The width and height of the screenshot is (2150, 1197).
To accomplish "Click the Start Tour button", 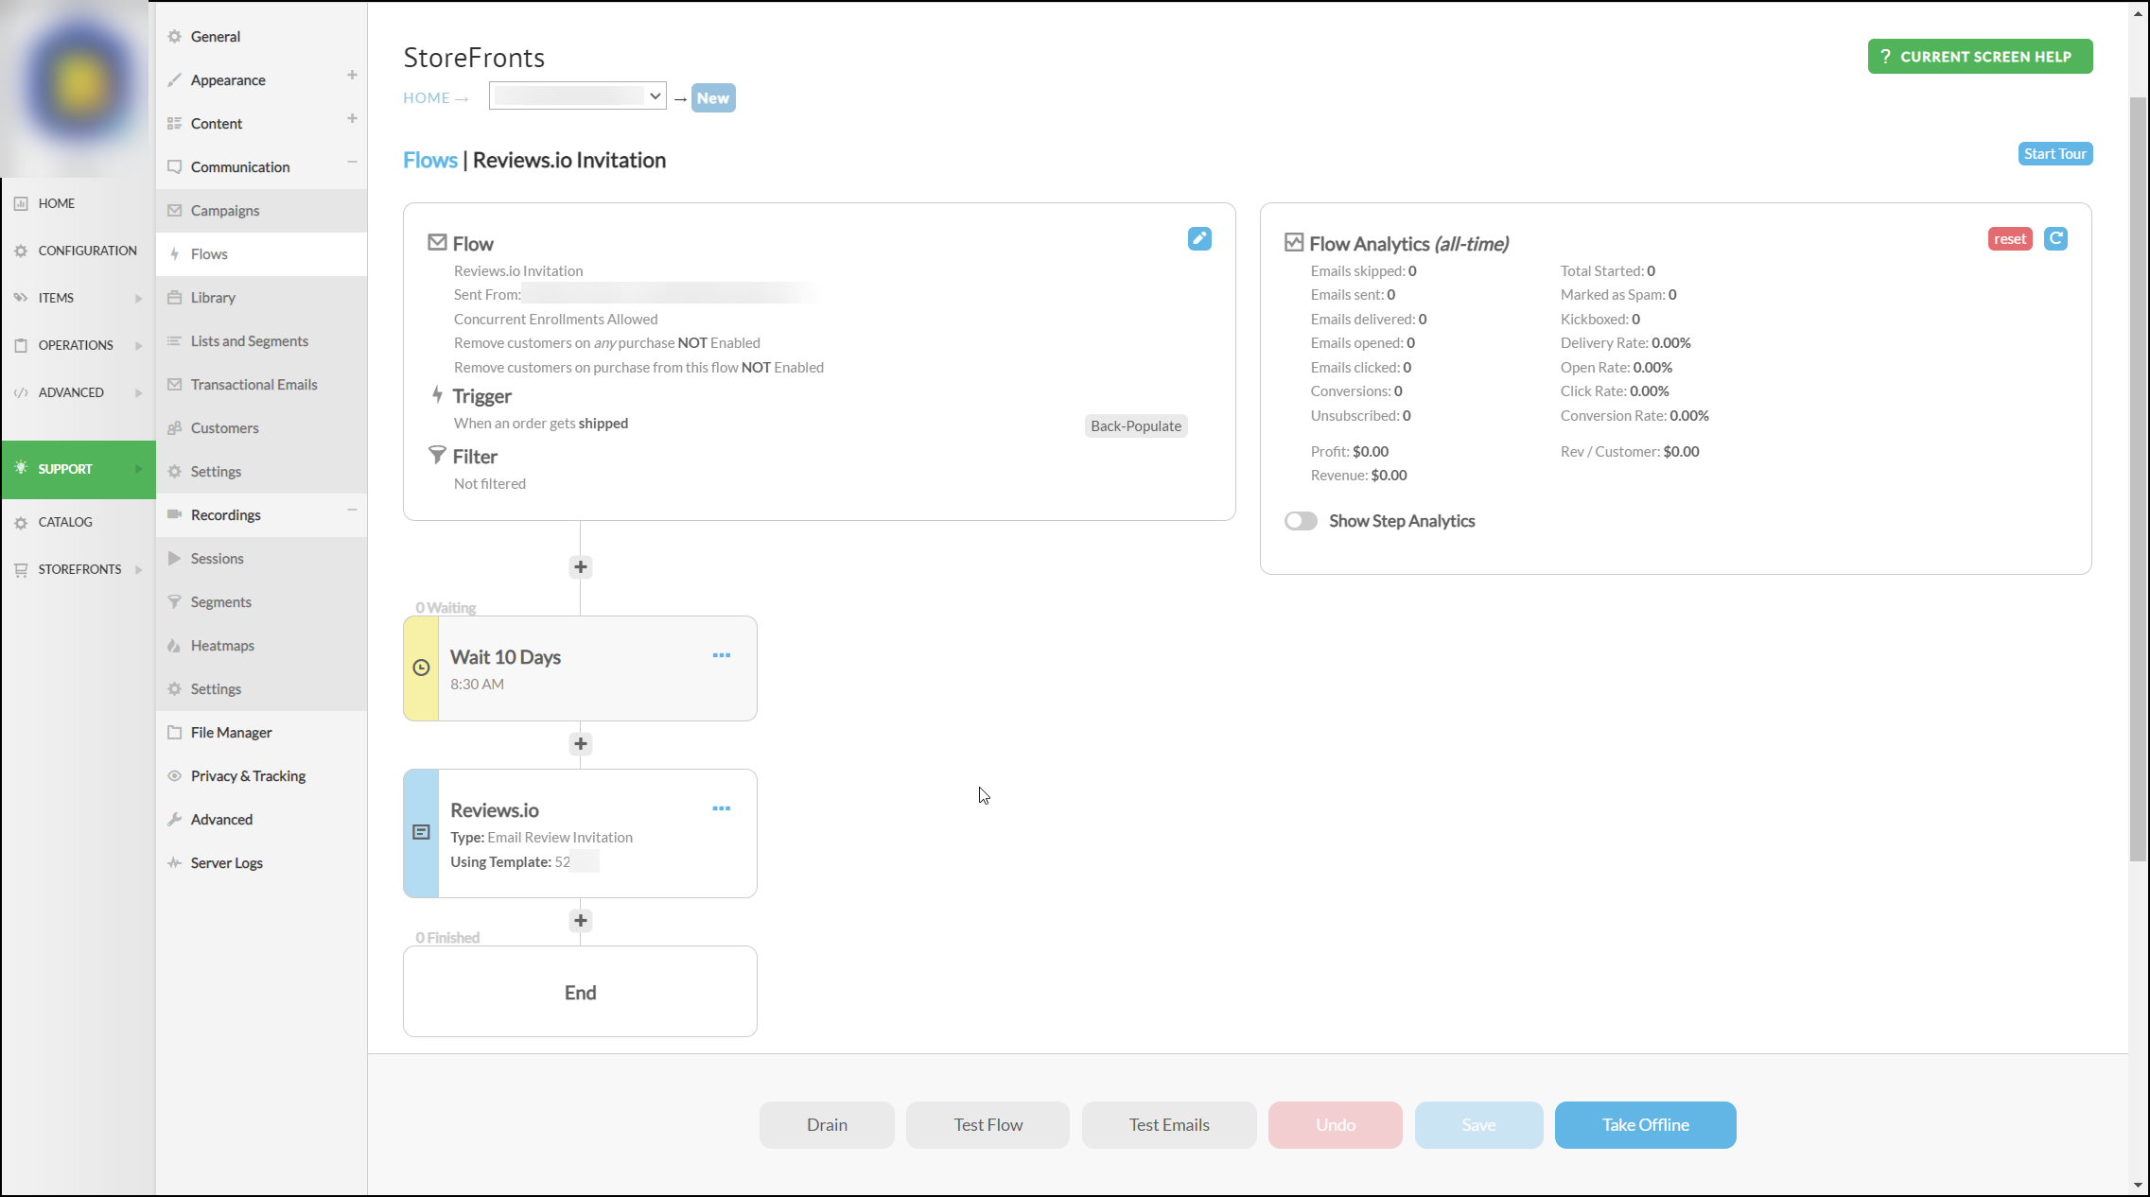I will pos(2054,154).
